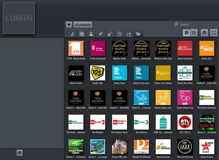This screenshot has height=160, width=219.
Task: Open Rai Radio2 station icon
Action: tap(98, 122)
